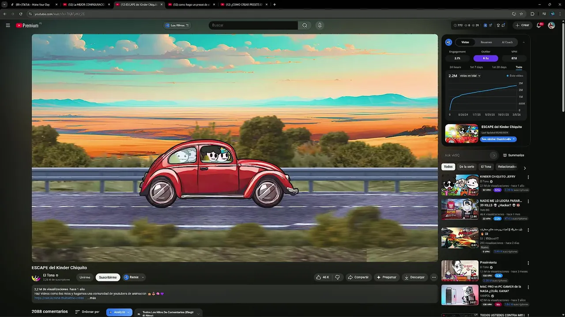Click Preguntar button

(386, 277)
